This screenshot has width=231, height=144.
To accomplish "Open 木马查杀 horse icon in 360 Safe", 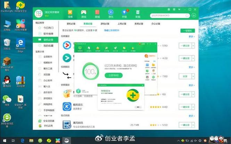I will pyautogui.click(x=89, y=49).
